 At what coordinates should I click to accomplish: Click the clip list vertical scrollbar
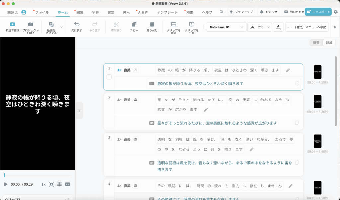click(x=336, y=91)
